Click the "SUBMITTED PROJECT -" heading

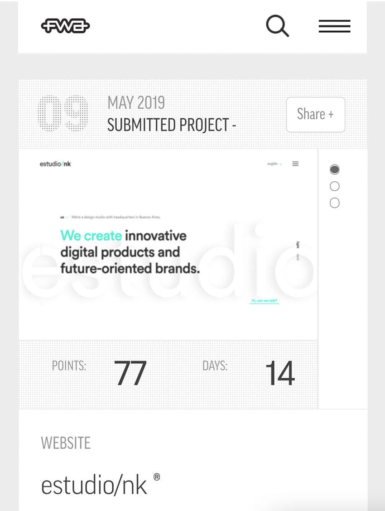(171, 125)
